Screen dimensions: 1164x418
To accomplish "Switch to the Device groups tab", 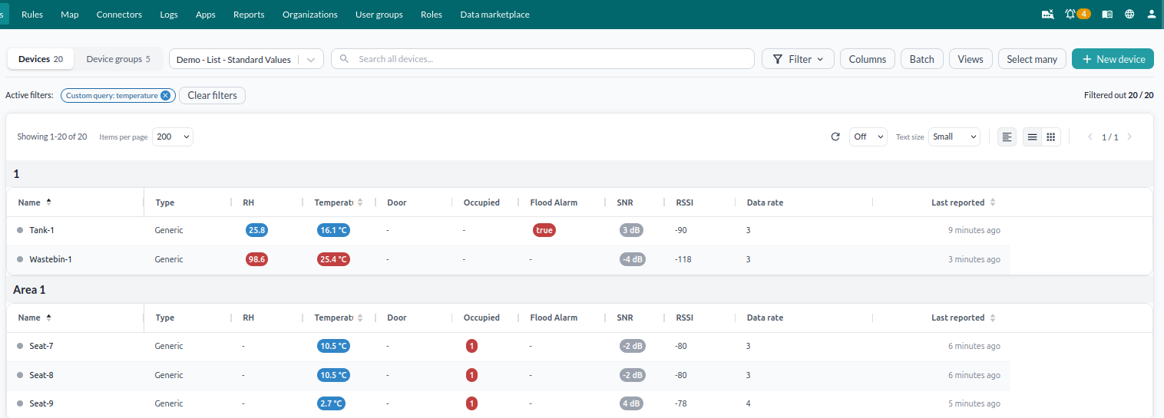I will point(118,59).
